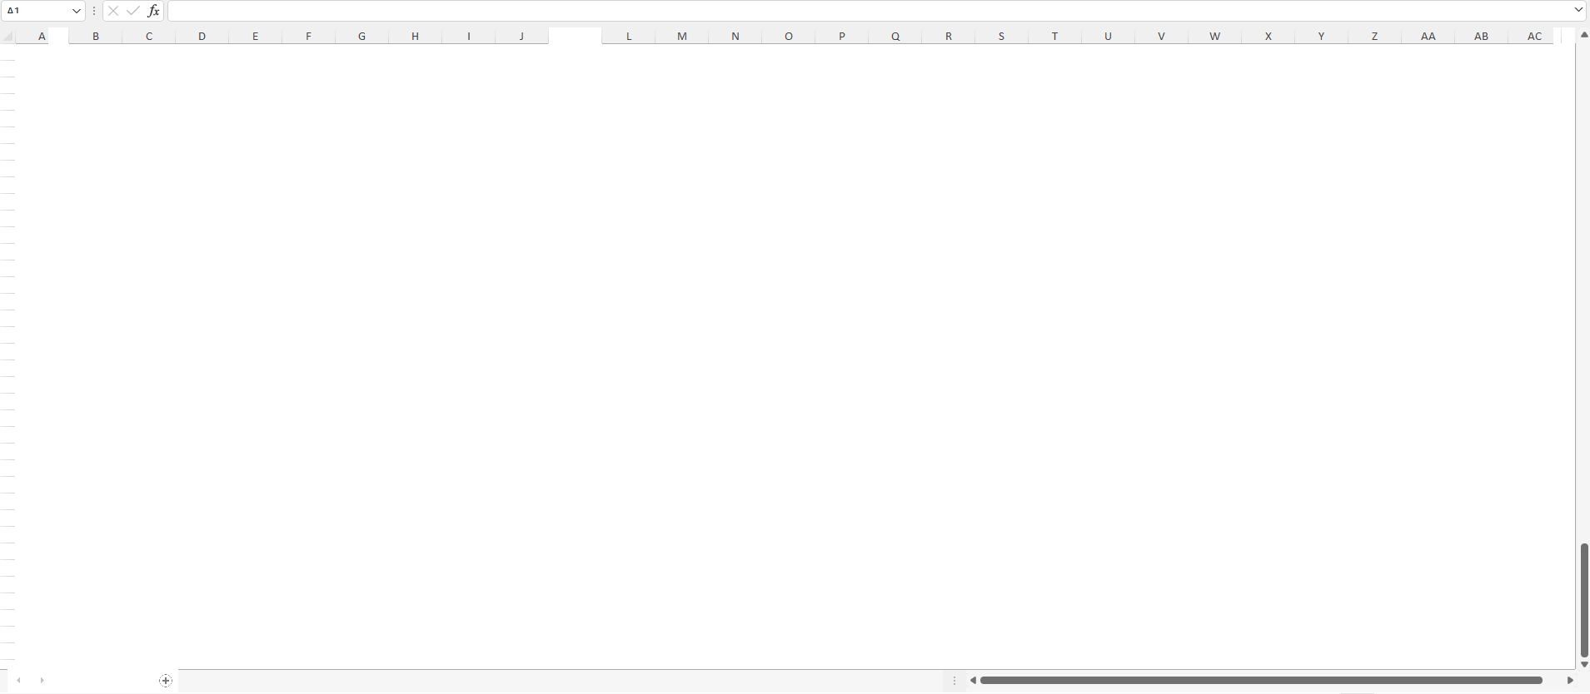Click into the formula bar input
This screenshot has width=1590, height=694.
coord(869,11)
